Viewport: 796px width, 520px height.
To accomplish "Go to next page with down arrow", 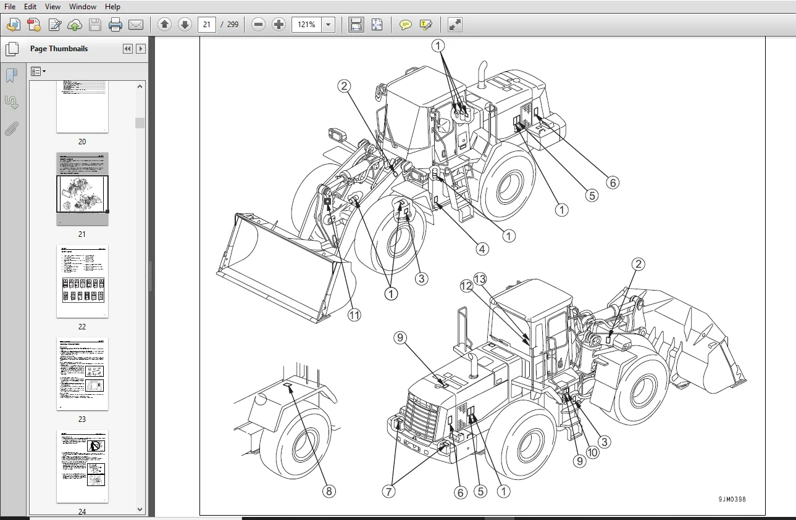I will coord(185,25).
